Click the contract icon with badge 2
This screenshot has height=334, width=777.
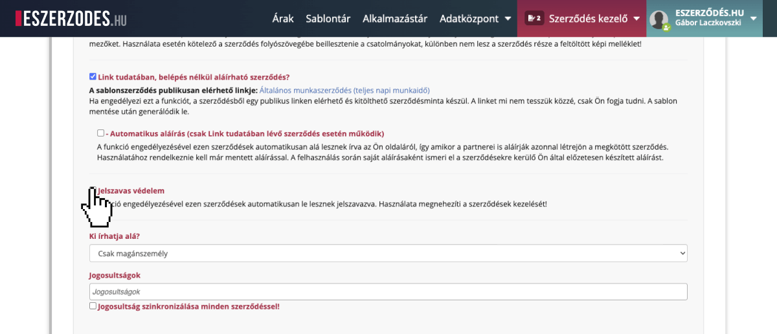(534, 18)
